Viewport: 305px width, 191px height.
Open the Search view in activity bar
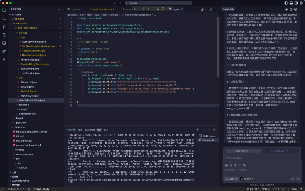(x=4, y=18)
